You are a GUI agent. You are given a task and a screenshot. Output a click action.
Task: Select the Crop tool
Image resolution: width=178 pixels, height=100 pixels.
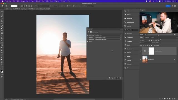[2, 21]
